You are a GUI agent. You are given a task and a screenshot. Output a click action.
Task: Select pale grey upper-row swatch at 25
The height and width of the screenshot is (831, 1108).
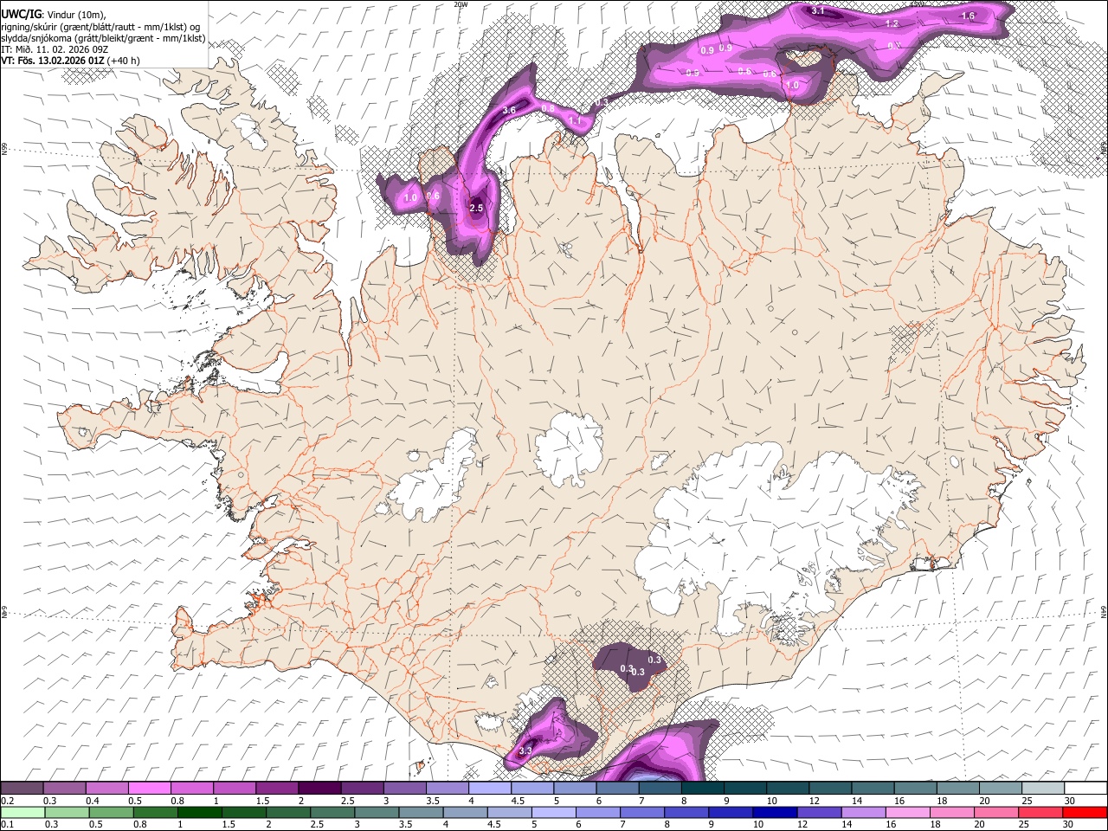click(x=1043, y=789)
